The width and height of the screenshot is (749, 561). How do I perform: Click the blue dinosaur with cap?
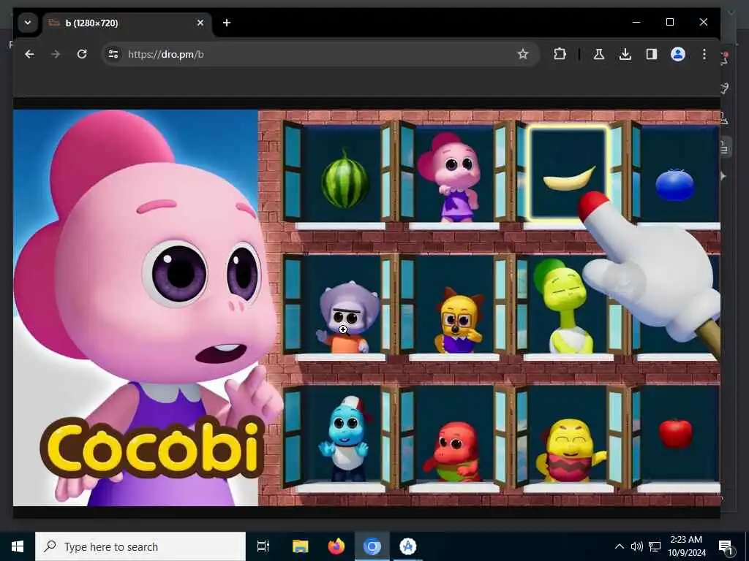click(347, 438)
